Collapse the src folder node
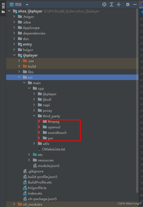This screenshot has width=143, height=207. pyautogui.click(x=19, y=77)
